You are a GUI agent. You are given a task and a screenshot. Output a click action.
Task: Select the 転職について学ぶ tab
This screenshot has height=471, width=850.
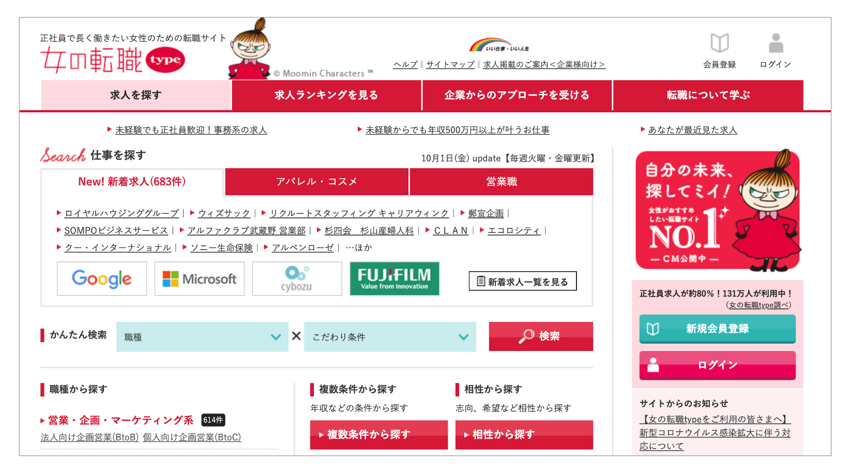(708, 95)
